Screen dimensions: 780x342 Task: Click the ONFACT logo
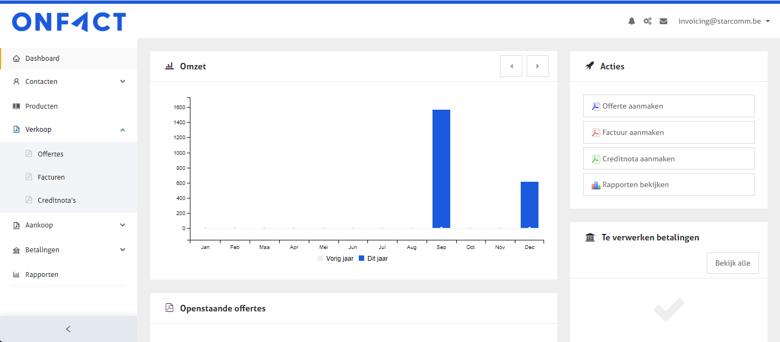click(69, 22)
